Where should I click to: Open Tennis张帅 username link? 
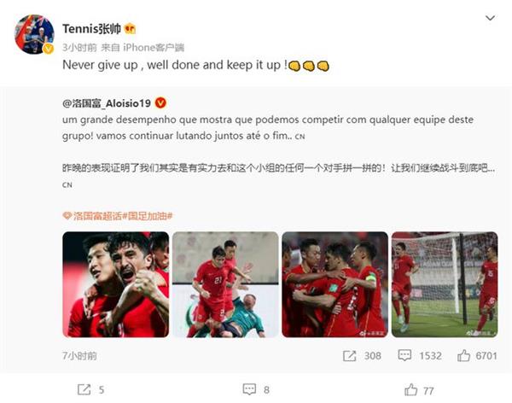tap(92, 29)
